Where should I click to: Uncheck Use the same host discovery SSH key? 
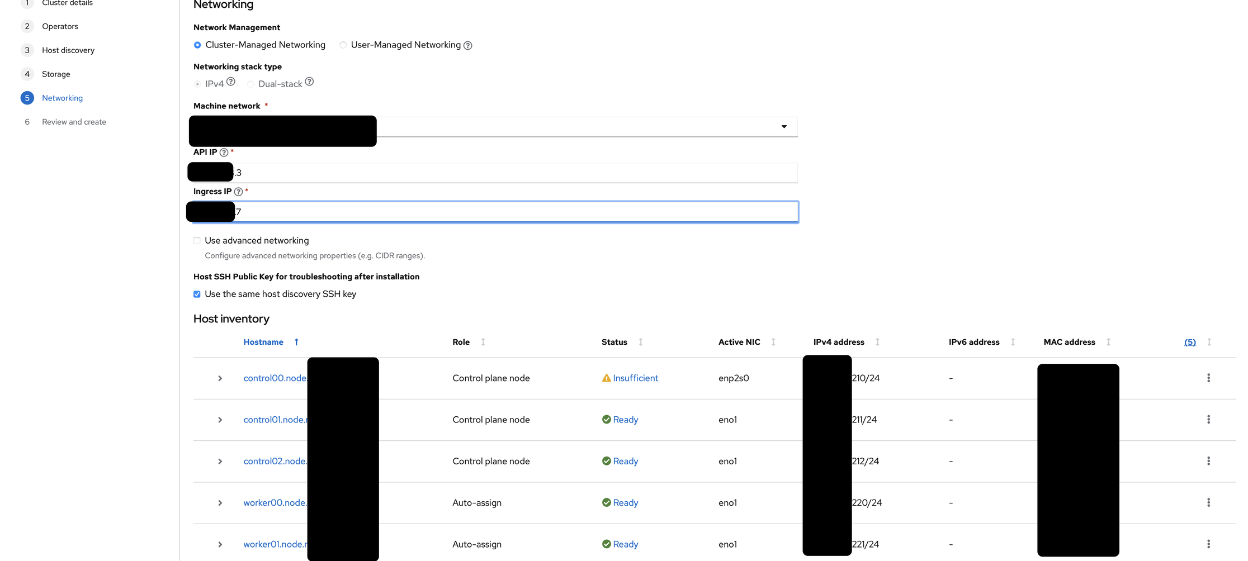point(197,294)
